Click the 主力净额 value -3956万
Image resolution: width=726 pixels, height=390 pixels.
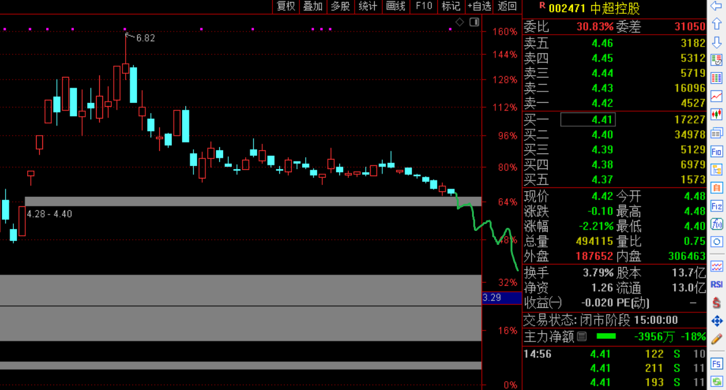[x=654, y=337]
